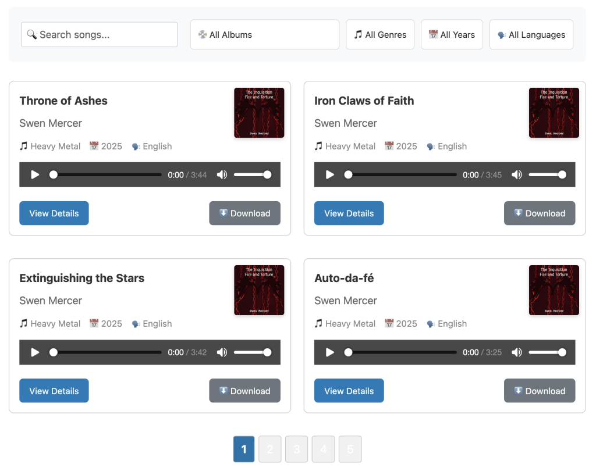The width and height of the screenshot is (596, 471).
Task: Download Iron Claws of Faith
Action: pyautogui.click(x=539, y=213)
